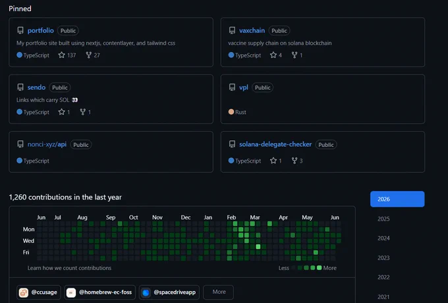Click 'vaccine supply chain on solana blockchain' text
Viewport: 448px width, 303px height.
[x=280, y=43]
